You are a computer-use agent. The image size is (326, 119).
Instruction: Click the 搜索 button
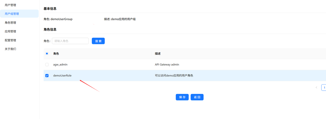[x=98, y=41]
